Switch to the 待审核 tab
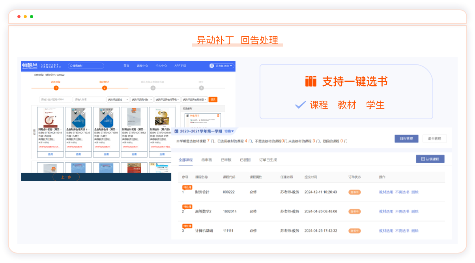 (x=207, y=160)
